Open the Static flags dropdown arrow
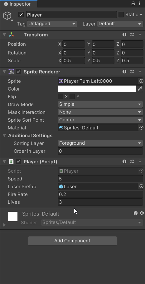Screen dimensions: 145x284 click(141, 15)
